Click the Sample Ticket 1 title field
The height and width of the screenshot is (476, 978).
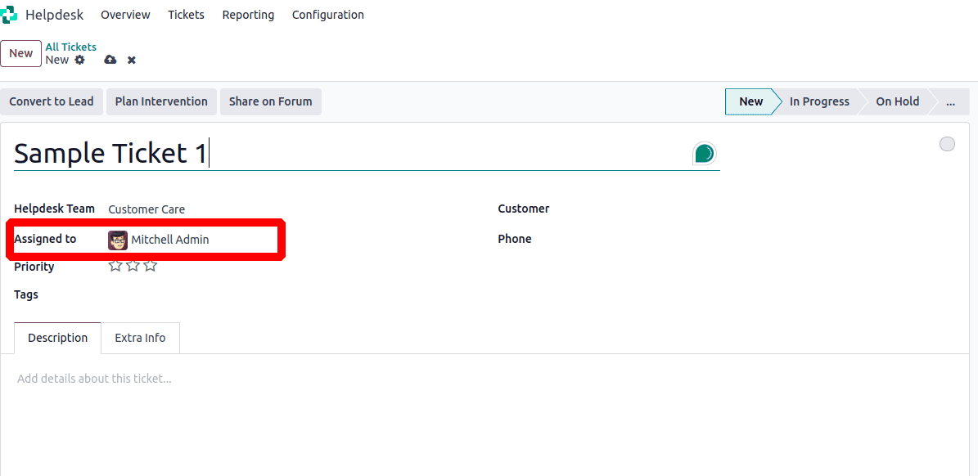(x=367, y=153)
